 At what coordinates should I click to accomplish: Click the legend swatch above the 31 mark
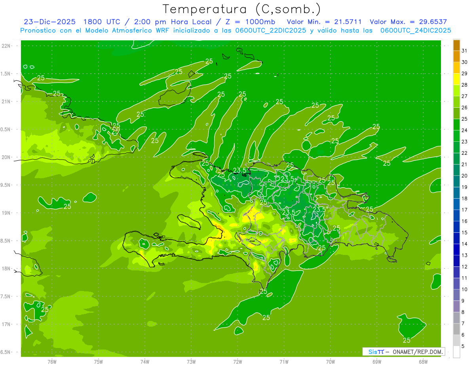pyautogui.click(x=456, y=45)
